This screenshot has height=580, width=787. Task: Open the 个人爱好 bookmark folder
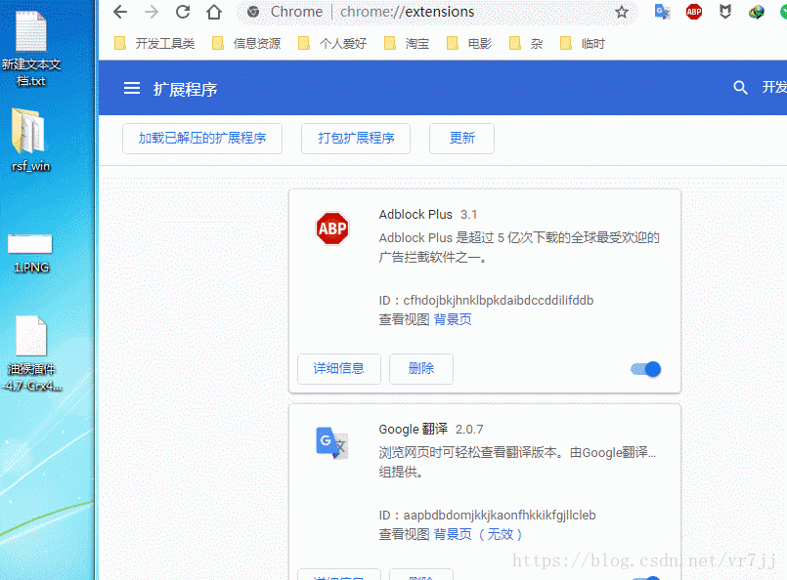coord(332,43)
